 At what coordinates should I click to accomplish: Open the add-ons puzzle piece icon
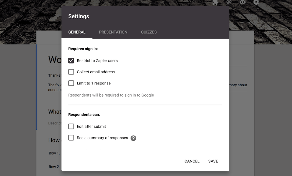(215, 2)
